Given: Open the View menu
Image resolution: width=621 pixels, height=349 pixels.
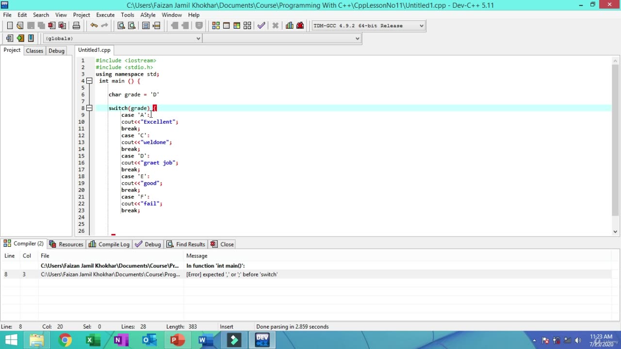Looking at the screenshot, I should [x=61, y=15].
